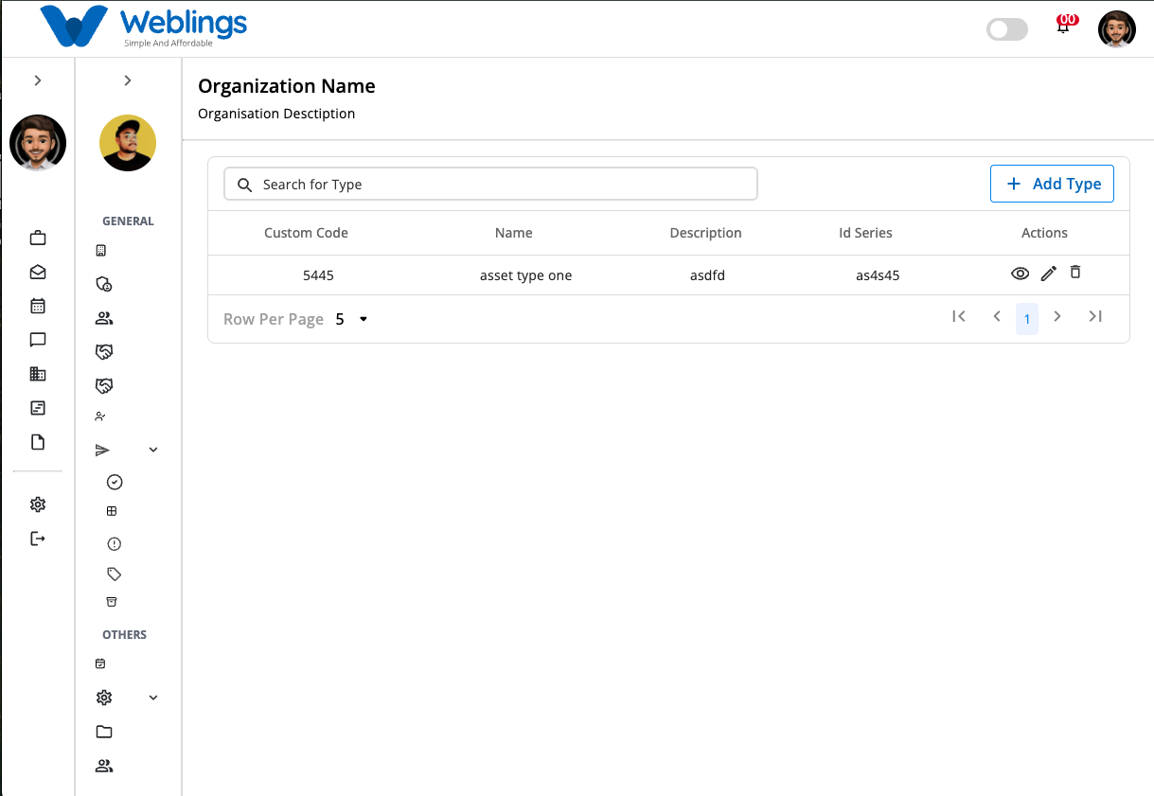Image resolution: width=1154 pixels, height=796 pixels.
Task: Open the Row Per Page dropdown
Action: click(x=351, y=320)
